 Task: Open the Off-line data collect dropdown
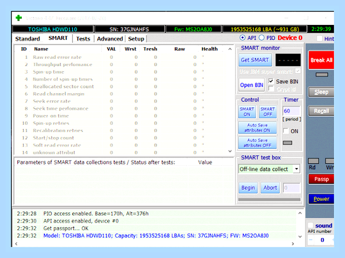297,169
